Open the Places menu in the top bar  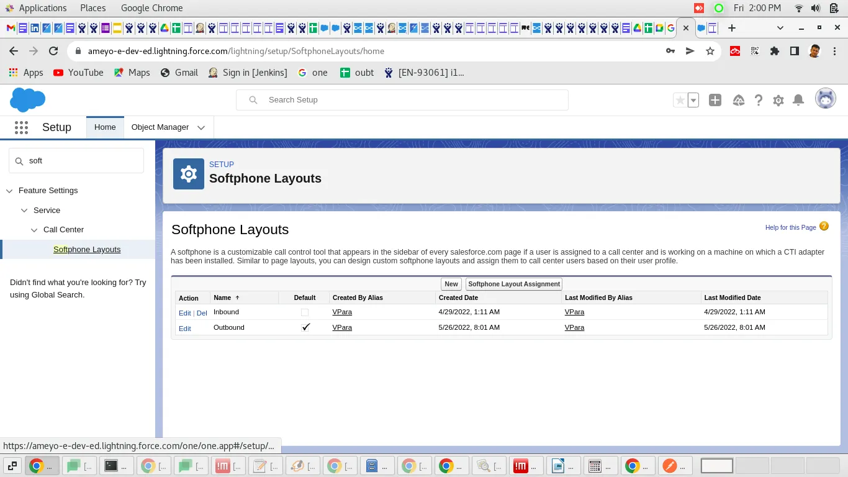(93, 8)
